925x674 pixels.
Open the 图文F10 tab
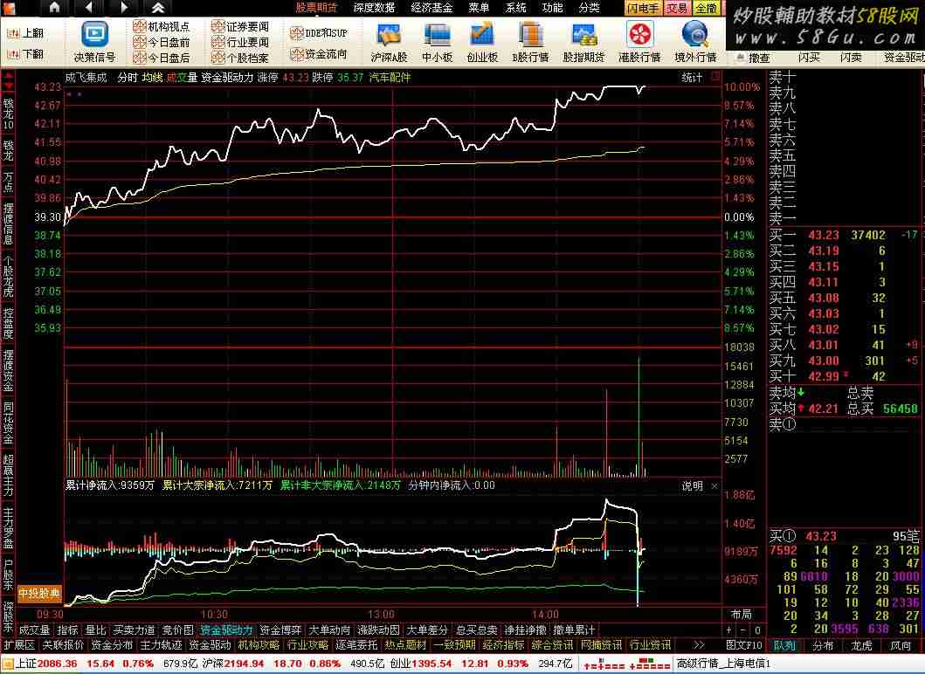744,646
